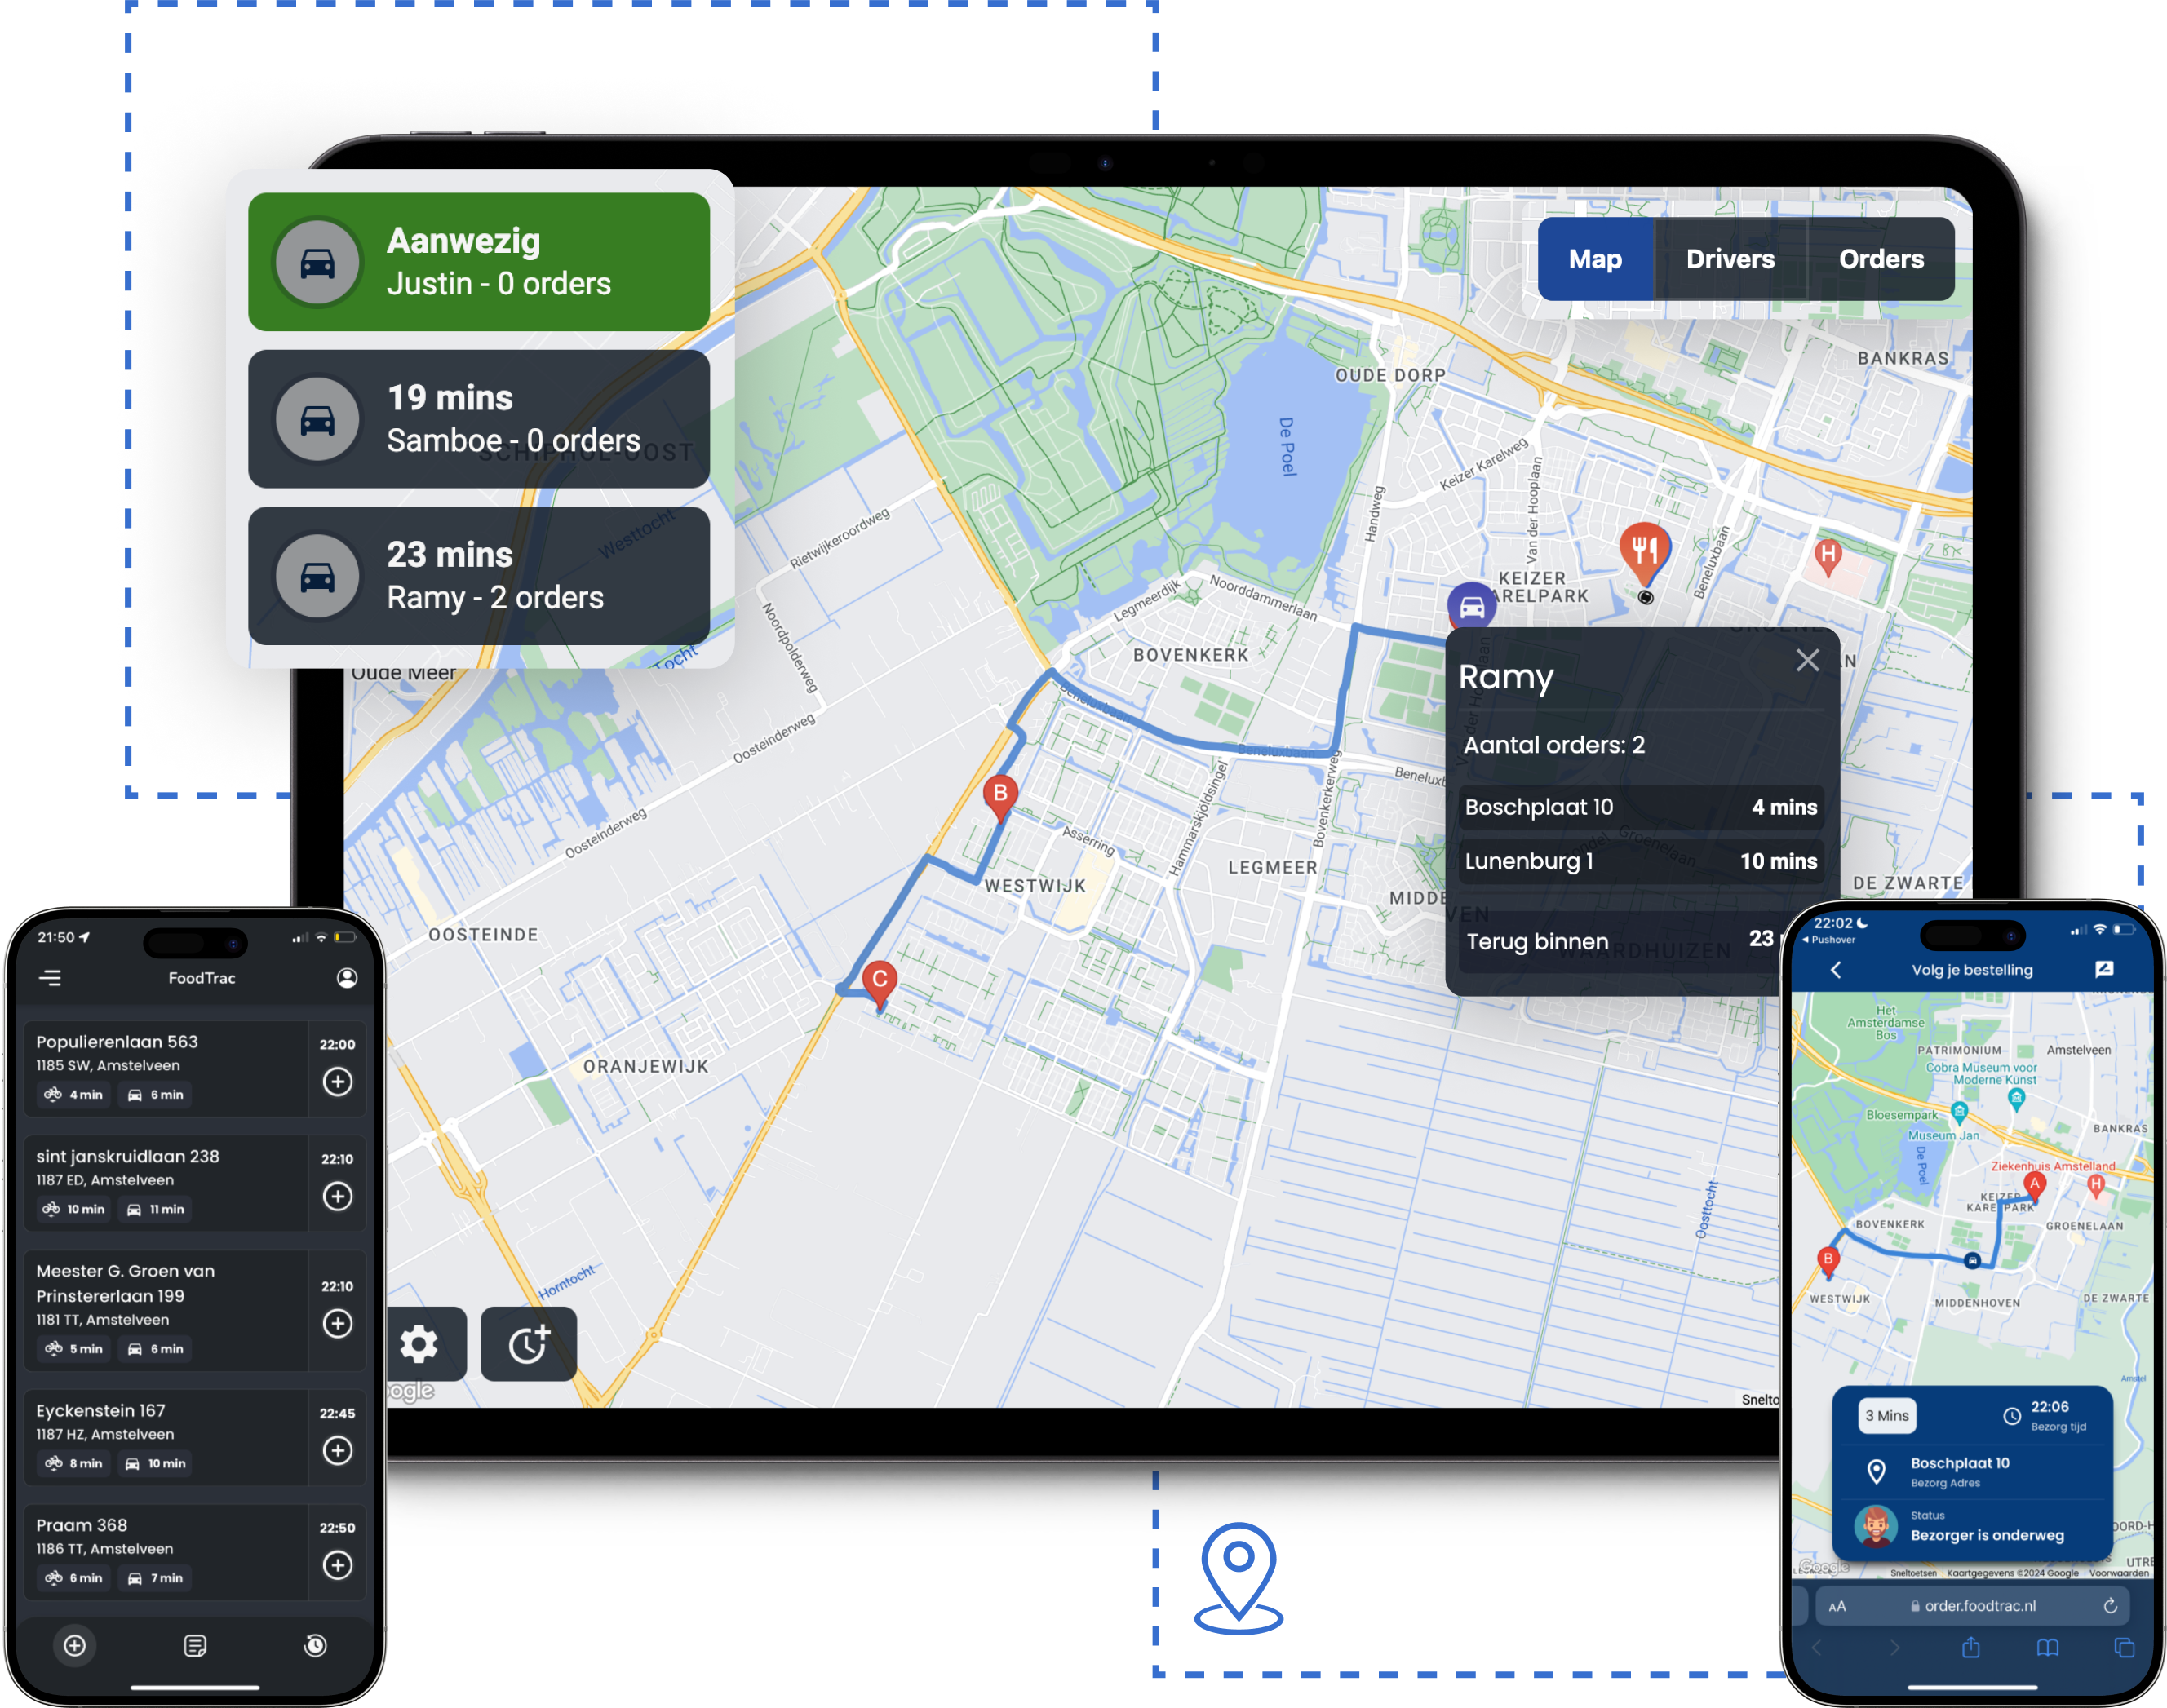
Task: Click Voorwaarden link on phone map
Action: pyautogui.click(x=2118, y=1573)
